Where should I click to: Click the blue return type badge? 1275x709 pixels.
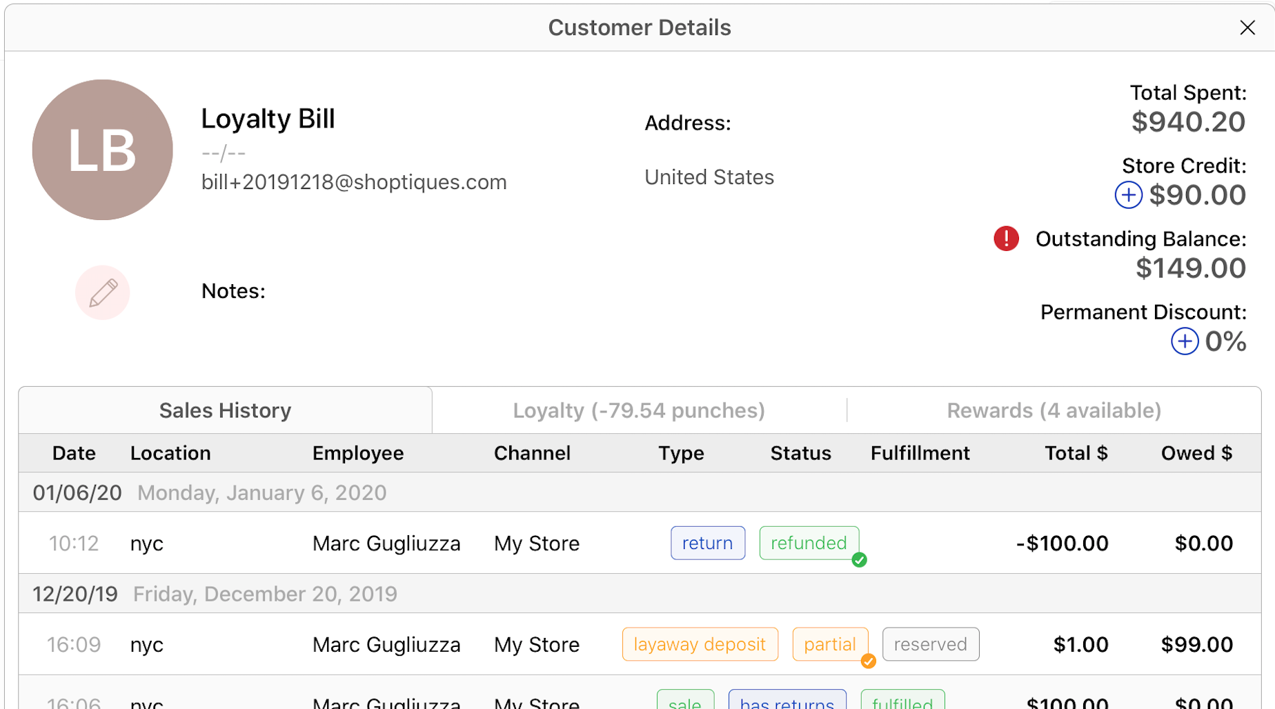708,543
